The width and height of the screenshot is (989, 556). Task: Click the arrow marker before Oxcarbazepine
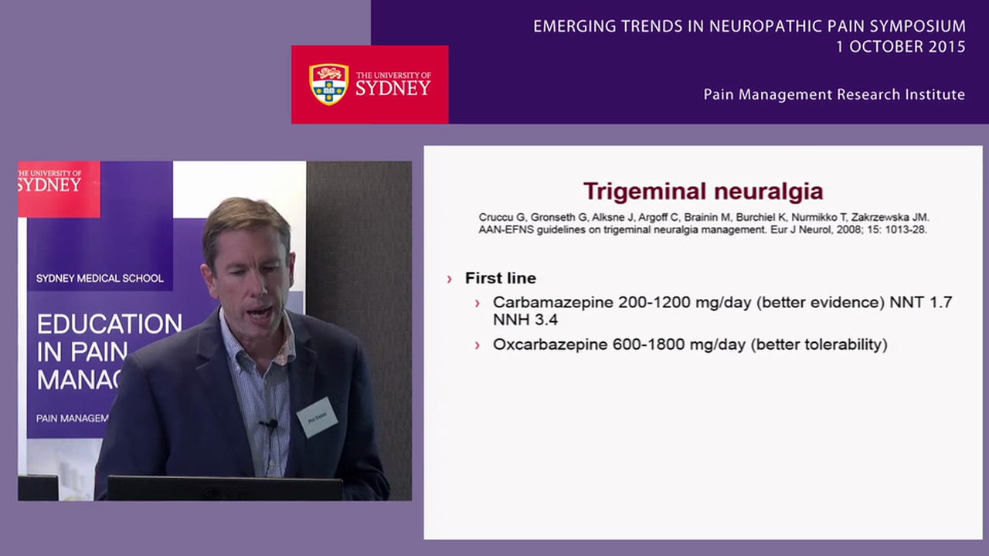coord(477,345)
